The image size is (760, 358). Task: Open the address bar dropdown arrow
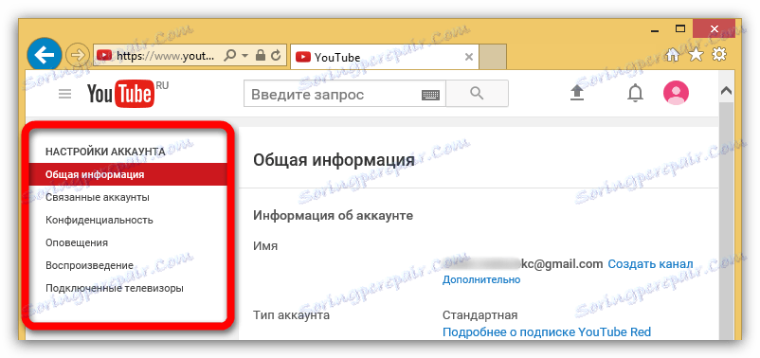(244, 56)
